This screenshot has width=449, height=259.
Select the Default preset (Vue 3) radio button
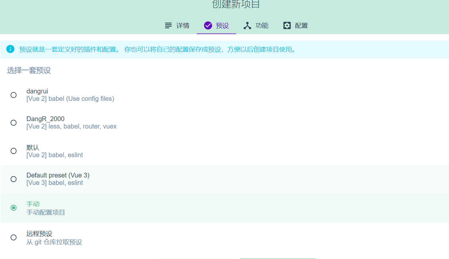pos(13,179)
